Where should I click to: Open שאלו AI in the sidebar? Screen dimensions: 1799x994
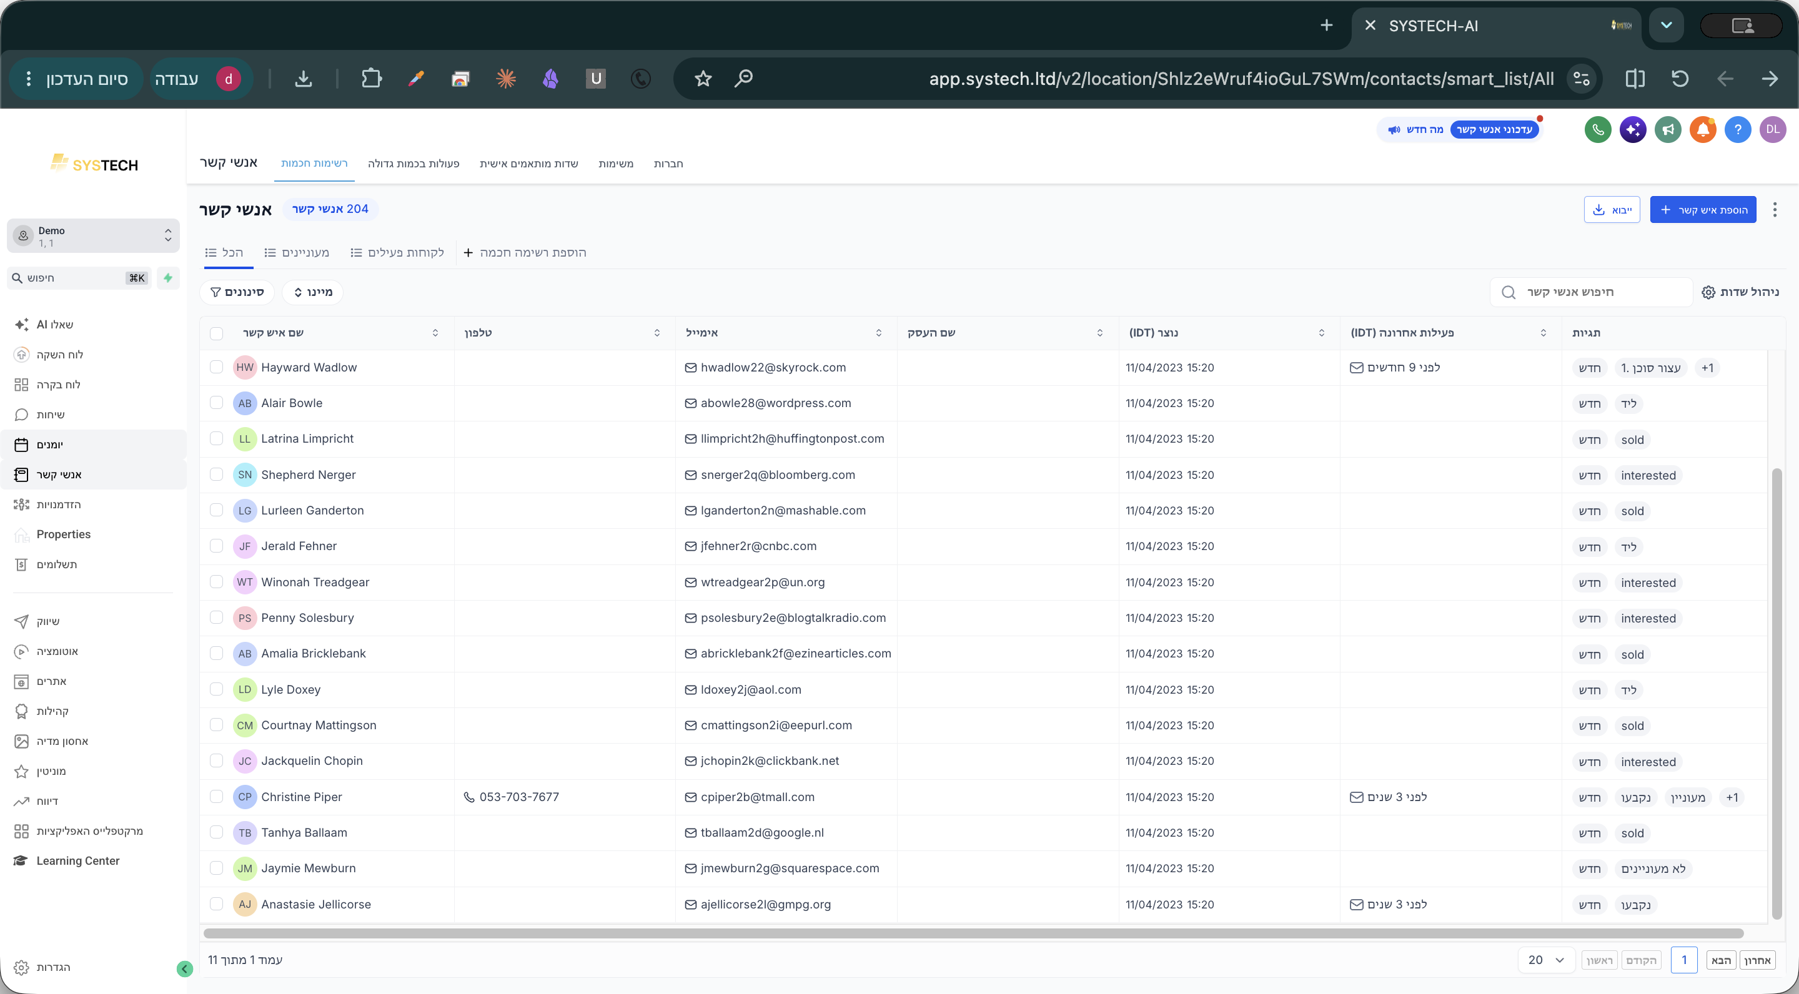point(54,325)
